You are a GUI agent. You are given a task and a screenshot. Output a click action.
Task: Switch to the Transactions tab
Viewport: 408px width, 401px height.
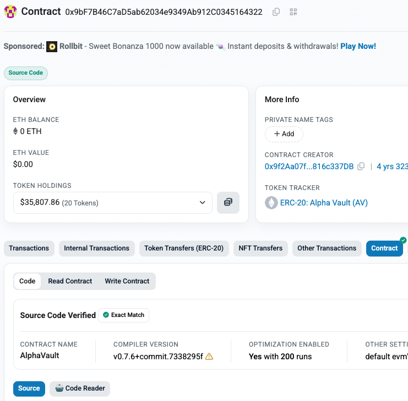tap(29, 248)
